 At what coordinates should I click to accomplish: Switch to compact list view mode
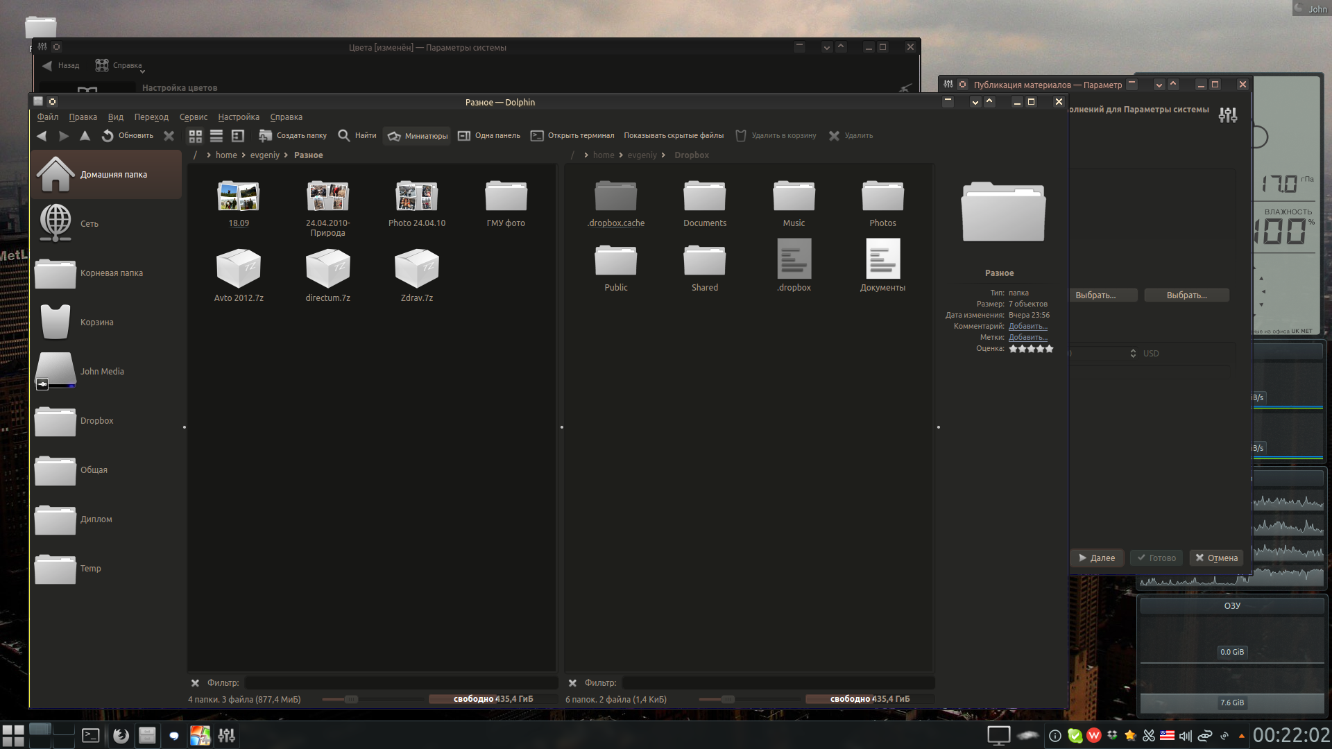tap(216, 136)
